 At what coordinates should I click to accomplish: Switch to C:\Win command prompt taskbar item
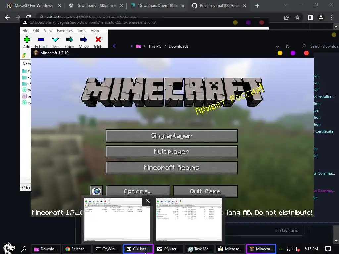click(107, 249)
